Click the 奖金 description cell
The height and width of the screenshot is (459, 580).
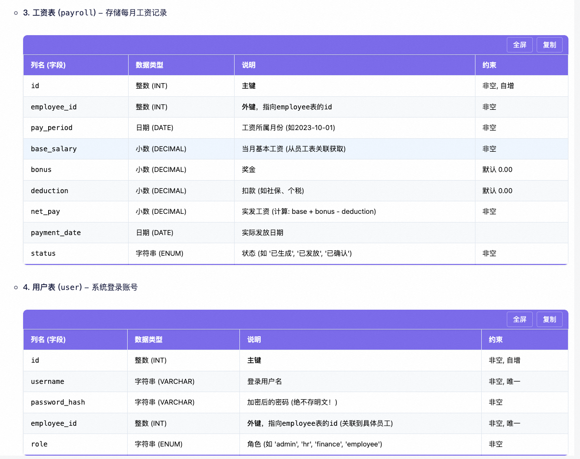(x=355, y=170)
